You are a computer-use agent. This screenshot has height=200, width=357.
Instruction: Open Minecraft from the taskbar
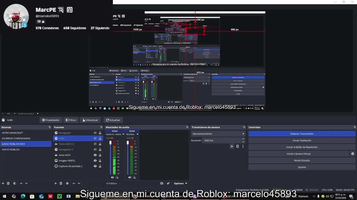click(59, 196)
